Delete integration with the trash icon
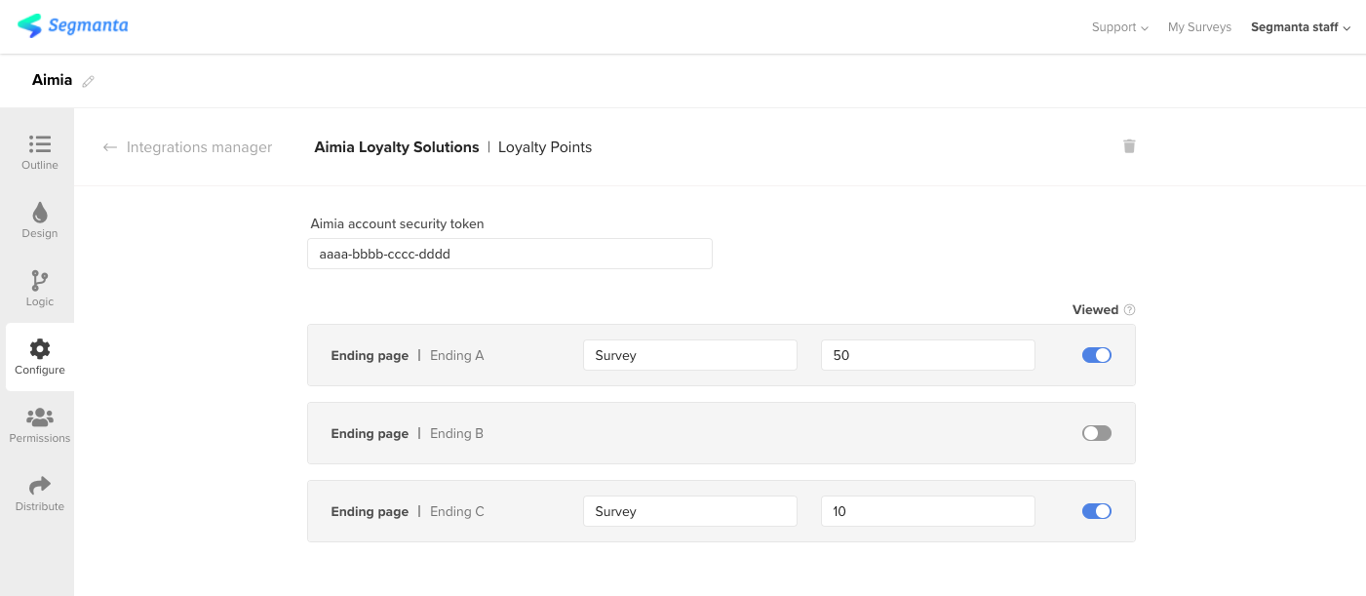The width and height of the screenshot is (1366, 596). tap(1129, 146)
